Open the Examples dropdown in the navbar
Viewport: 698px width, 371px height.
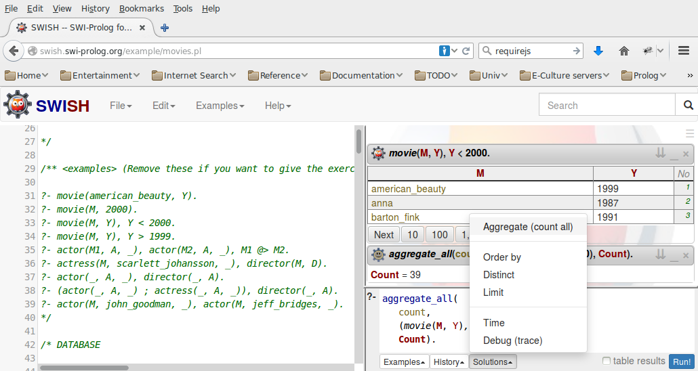220,106
